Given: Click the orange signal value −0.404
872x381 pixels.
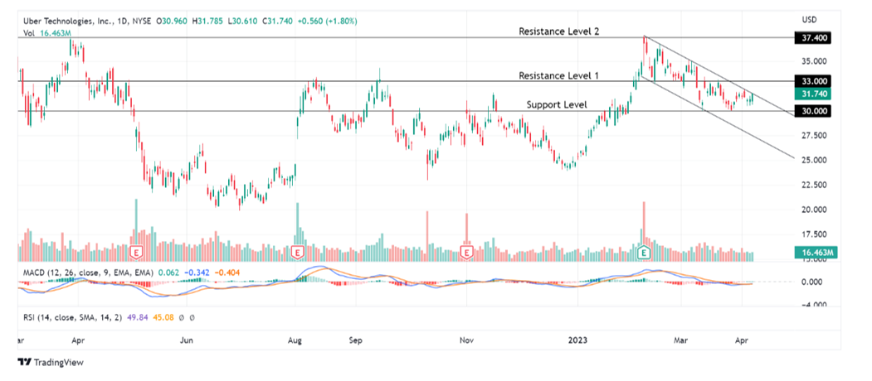Looking at the screenshot, I should click(227, 272).
